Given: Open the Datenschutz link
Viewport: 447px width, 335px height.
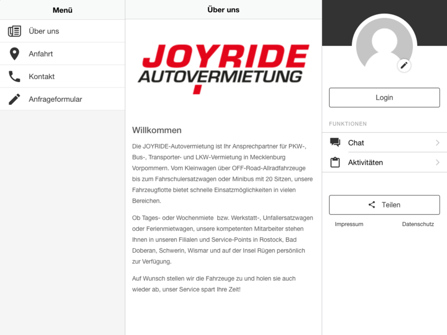Looking at the screenshot, I should point(418,224).
